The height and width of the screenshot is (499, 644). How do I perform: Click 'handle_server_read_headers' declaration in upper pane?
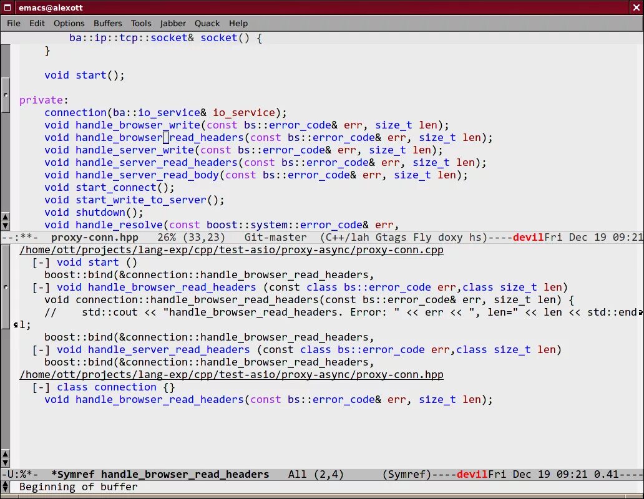tap(265, 163)
